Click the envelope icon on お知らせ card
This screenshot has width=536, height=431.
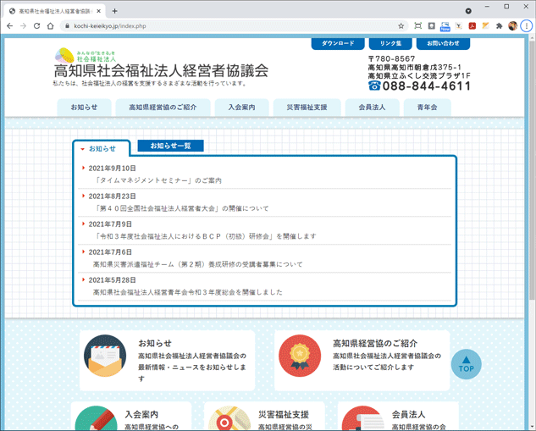105,356
